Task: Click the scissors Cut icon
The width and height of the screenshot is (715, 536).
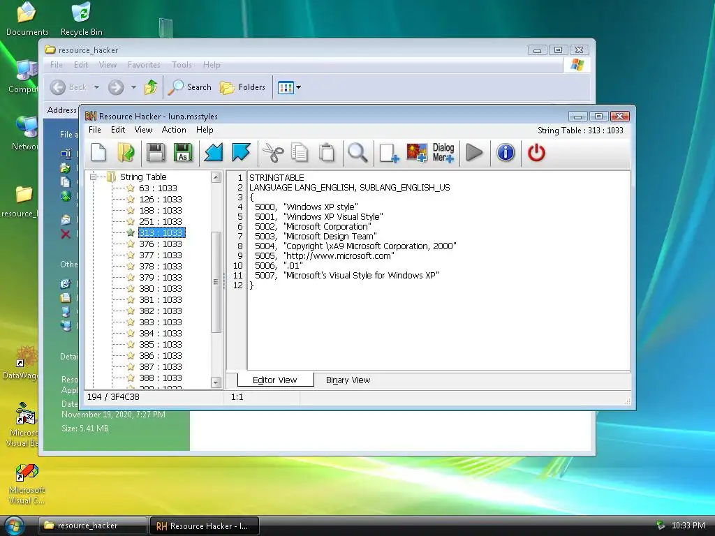Action: coord(273,153)
